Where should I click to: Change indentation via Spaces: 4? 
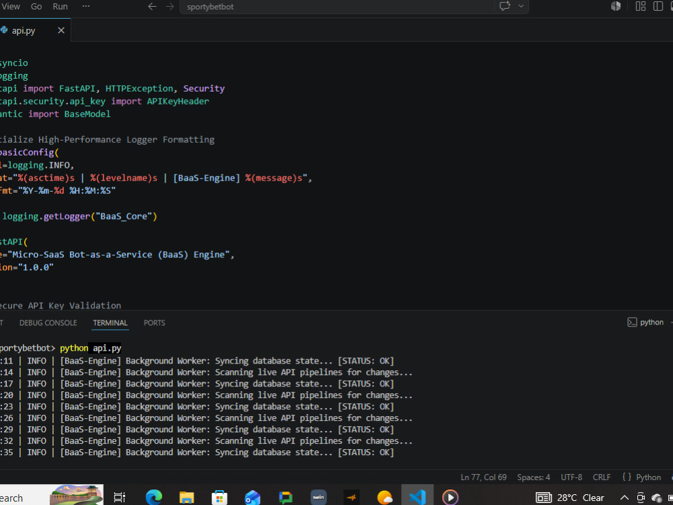(x=534, y=477)
